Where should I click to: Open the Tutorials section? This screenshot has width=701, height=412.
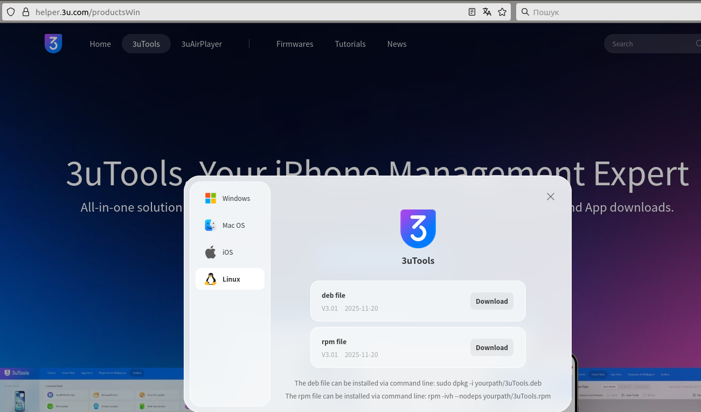click(x=350, y=44)
